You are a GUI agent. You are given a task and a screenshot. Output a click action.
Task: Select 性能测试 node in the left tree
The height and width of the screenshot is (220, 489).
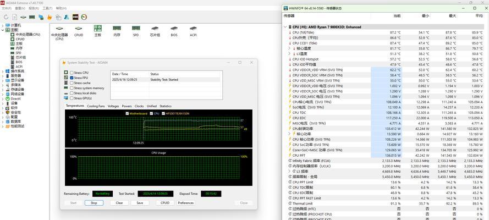click(18, 126)
